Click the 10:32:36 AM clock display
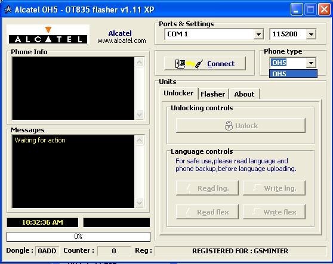This screenshot has height=264, width=333. [42, 222]
